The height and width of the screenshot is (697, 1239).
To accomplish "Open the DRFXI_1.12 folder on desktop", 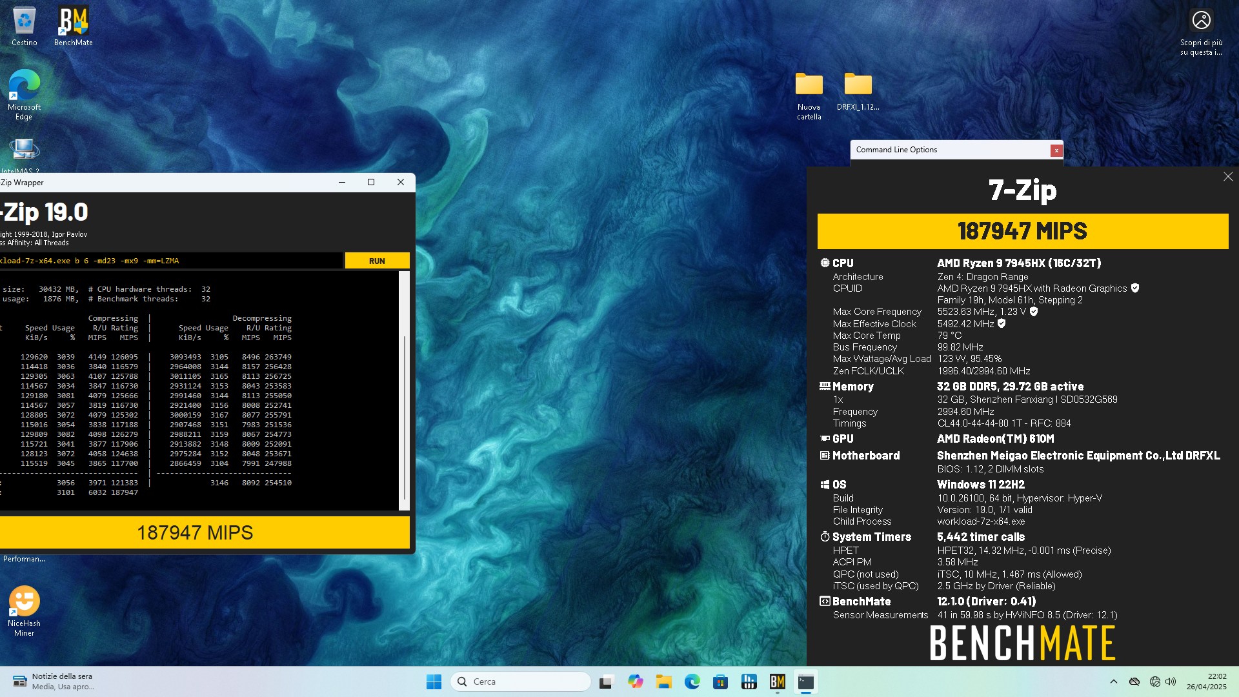I will (x=858, y=91).
